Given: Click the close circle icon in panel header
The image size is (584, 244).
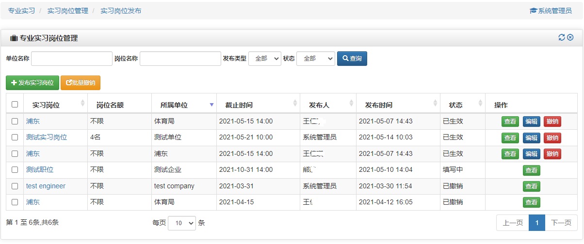Looking at the screenshot, I should pyautogui.click(x=570, y=38).
